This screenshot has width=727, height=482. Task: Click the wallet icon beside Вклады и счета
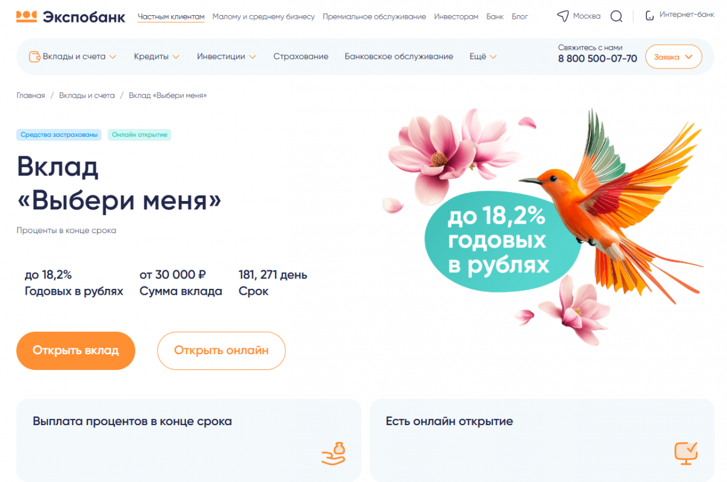pyautogui.click(x=35, y=56)
